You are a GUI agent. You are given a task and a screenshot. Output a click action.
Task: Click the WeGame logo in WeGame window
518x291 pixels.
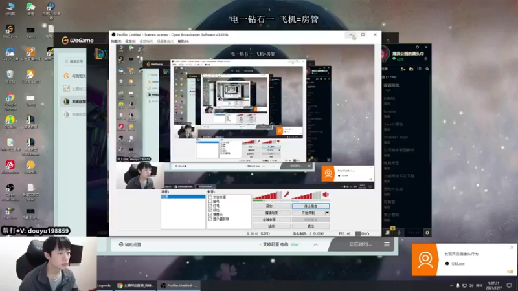(x=78, y=40)
